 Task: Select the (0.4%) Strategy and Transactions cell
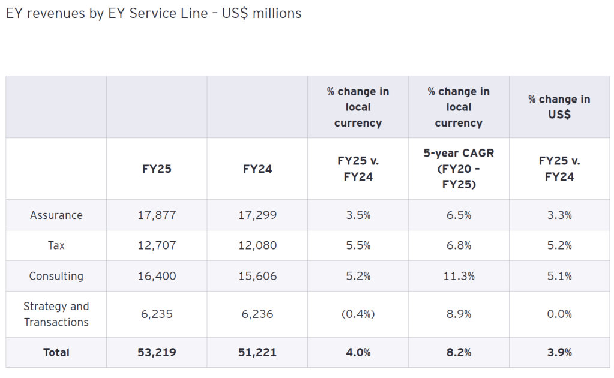[358, 314]
